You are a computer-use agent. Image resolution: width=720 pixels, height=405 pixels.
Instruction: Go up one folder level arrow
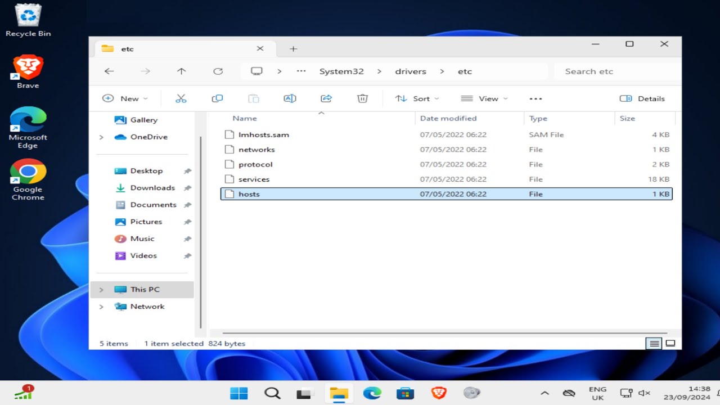tap(181, 71)
